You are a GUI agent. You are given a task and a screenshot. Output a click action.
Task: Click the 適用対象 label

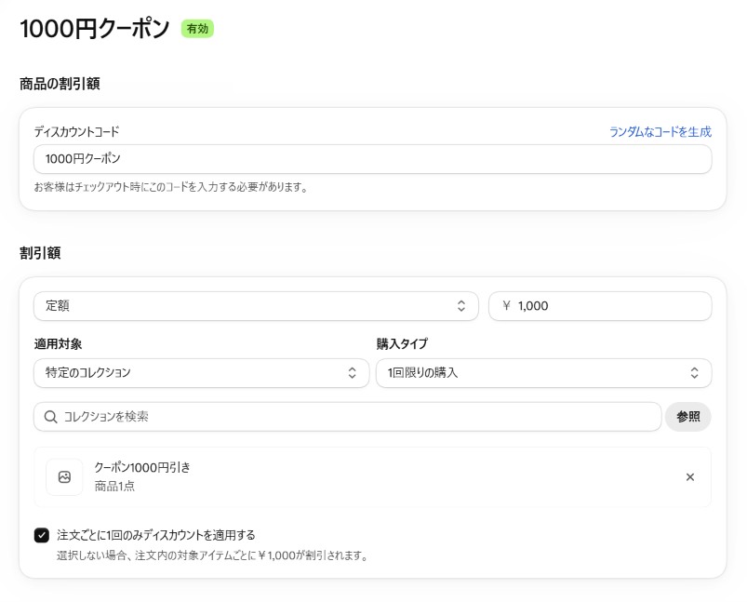(x=58, y=343)
